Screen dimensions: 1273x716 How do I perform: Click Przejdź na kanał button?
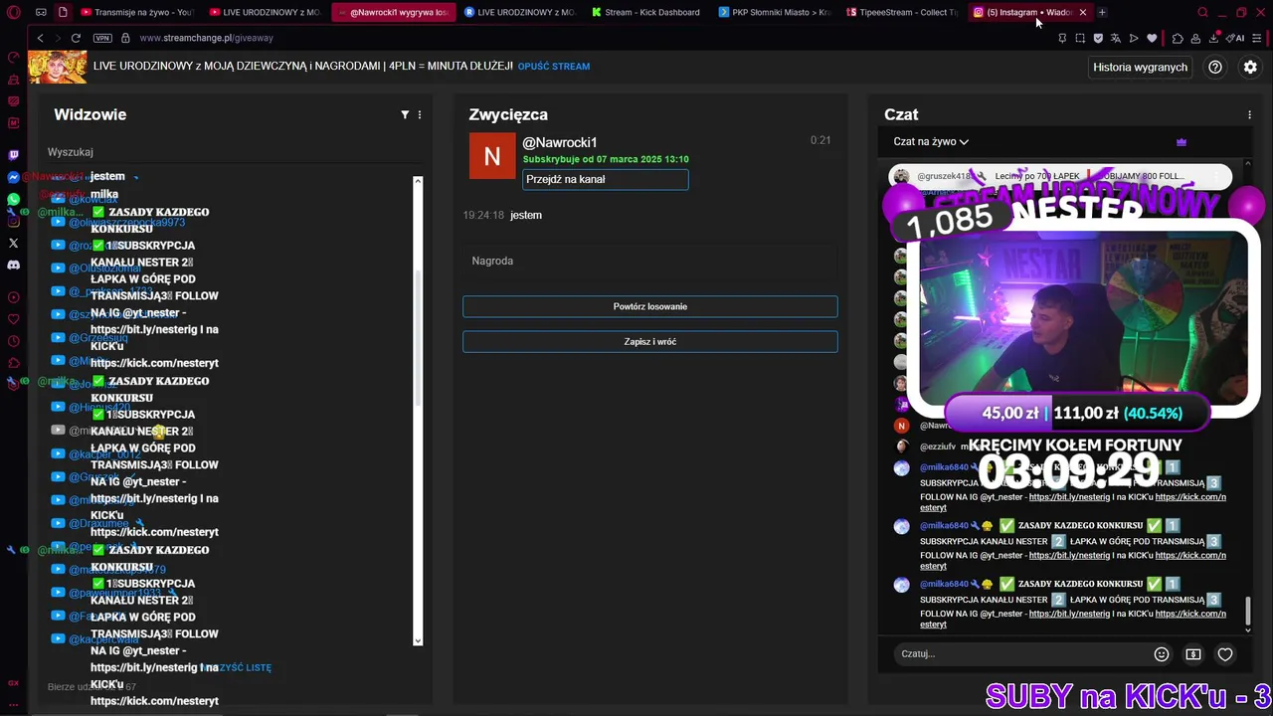(x=605, y=179)
